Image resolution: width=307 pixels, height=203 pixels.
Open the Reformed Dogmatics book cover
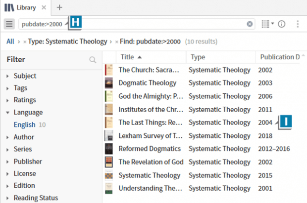click(x=109, y=149)
